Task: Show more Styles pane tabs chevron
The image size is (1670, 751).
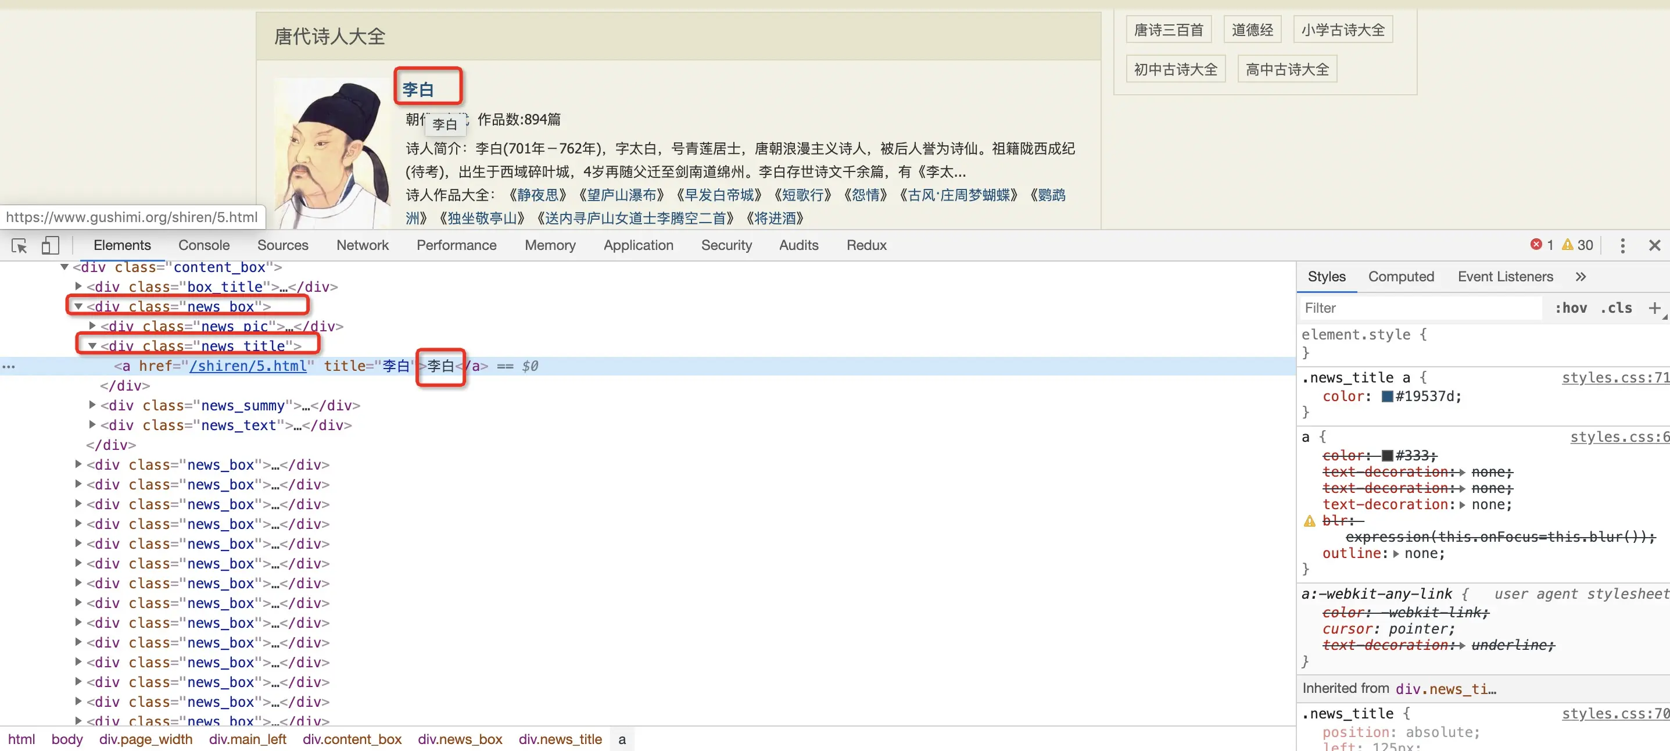Action: pos(1581,277)
